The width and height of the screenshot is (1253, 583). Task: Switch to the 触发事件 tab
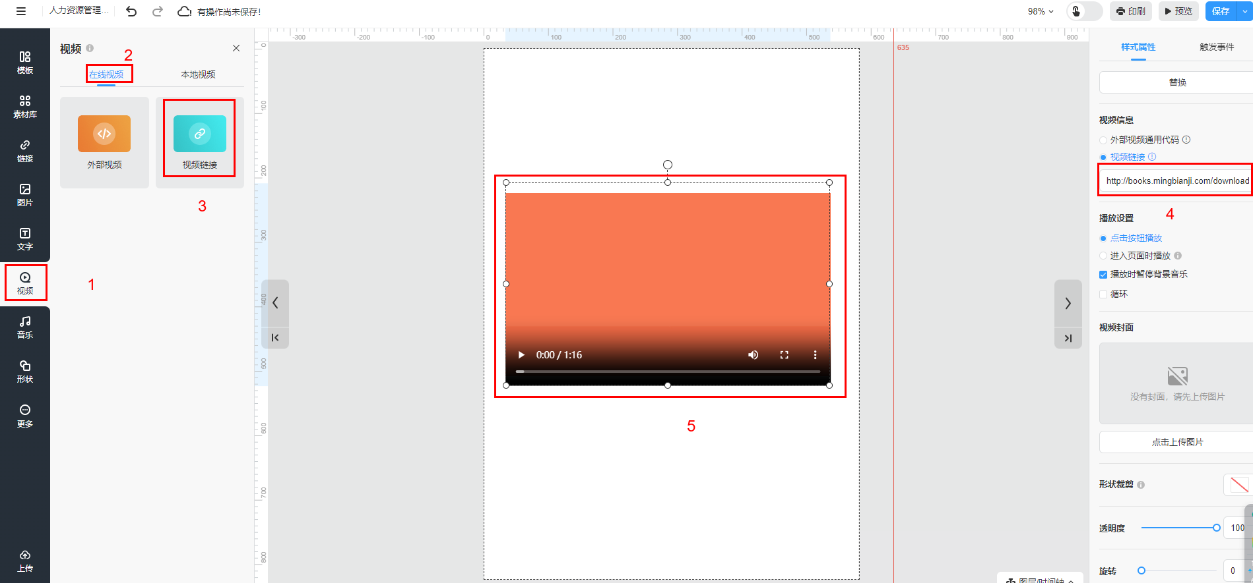(x=1216, y=47)
